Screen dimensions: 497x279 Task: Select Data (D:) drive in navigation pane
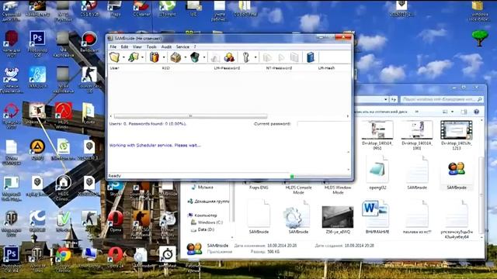(x=206, y=229)
